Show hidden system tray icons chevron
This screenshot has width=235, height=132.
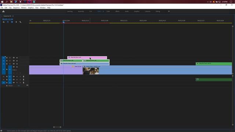(207, 2)
